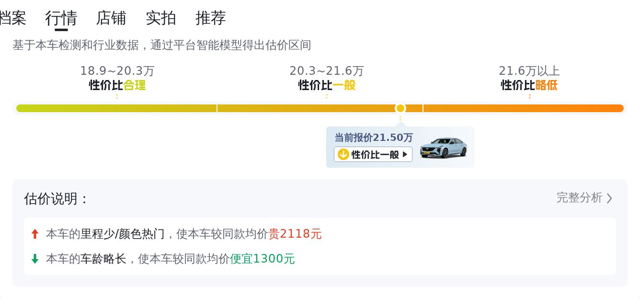Expand the chevron next to 完整分析

coord(609,198)
